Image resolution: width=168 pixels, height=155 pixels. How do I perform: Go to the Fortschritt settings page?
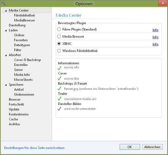pyautogui.click(x=16, y=104)
